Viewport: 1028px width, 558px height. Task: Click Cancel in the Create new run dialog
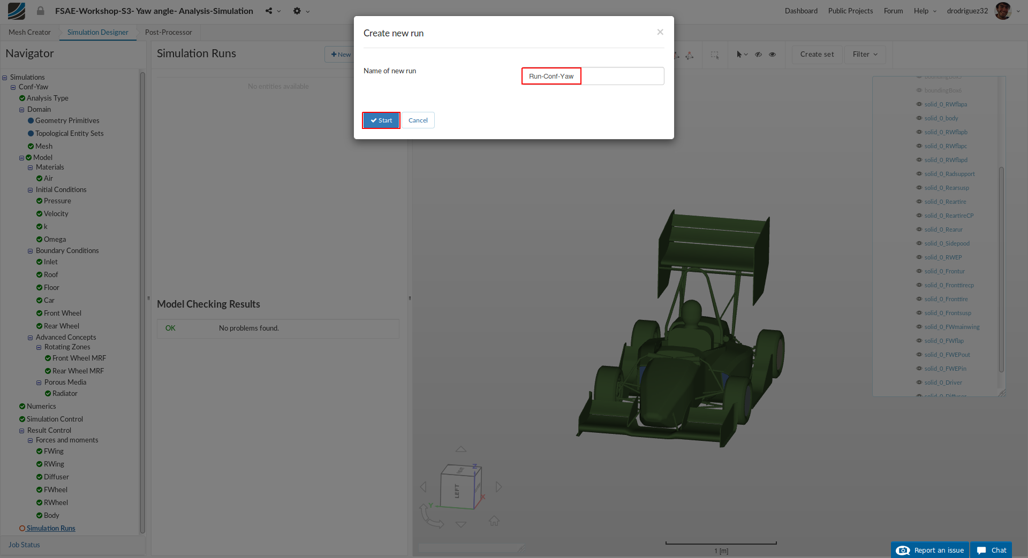(x=418, y=120)
